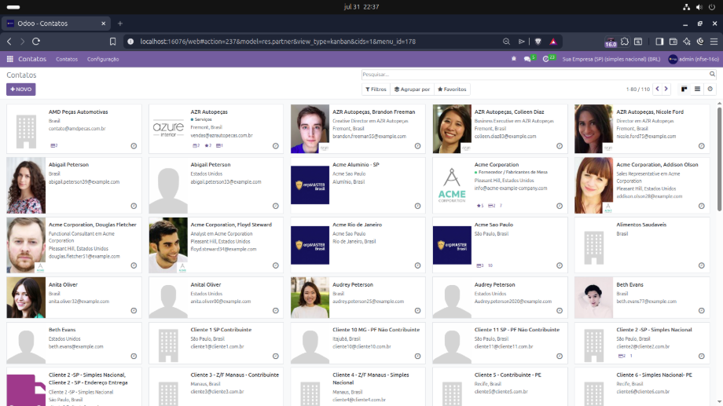Screen dimensions: 723x406
Task: Click the system network indicator icon
Action: click(686, 7)
